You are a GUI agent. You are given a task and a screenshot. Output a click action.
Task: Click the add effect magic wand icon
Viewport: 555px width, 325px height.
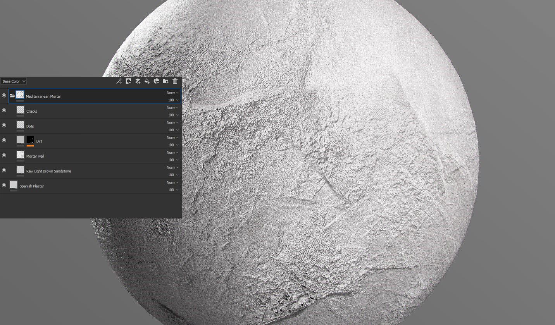click(119, 81)
